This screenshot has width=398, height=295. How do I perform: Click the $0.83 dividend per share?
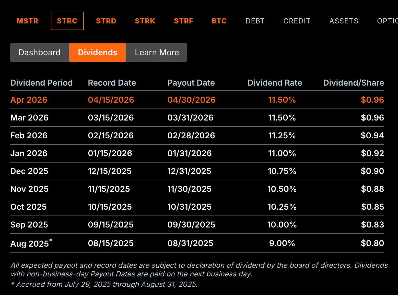click(x=372, y=225)
